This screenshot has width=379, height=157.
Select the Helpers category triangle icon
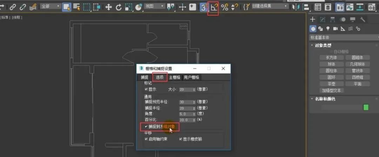[343, 29]
